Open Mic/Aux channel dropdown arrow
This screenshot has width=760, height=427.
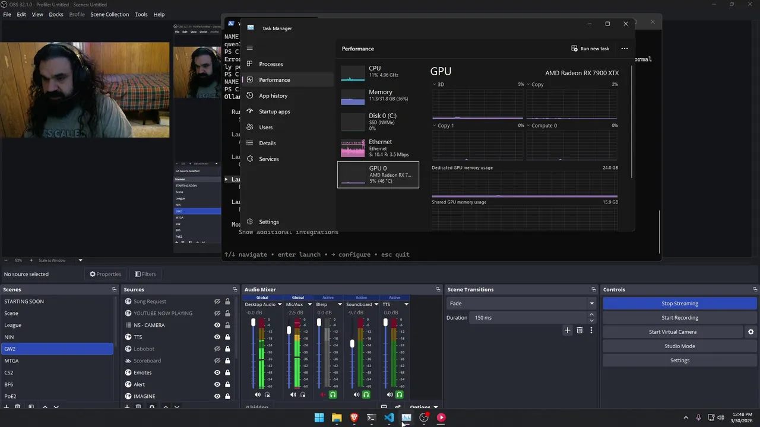(309, 304)
